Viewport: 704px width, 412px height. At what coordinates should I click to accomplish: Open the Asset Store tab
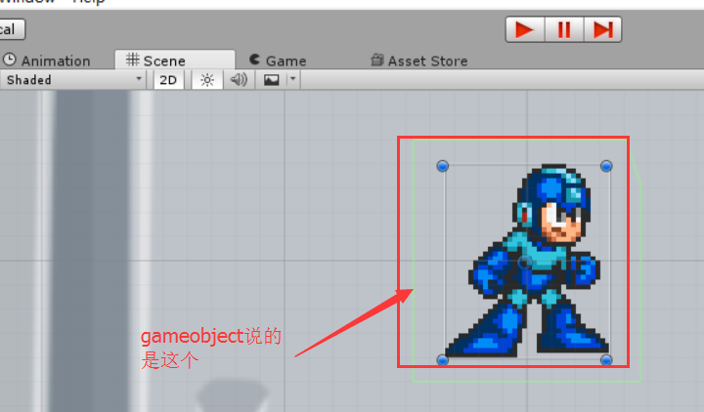419,61
